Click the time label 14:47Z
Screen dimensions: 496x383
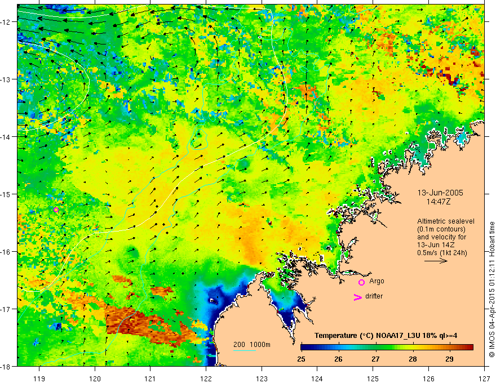click(x=439, y=202)
